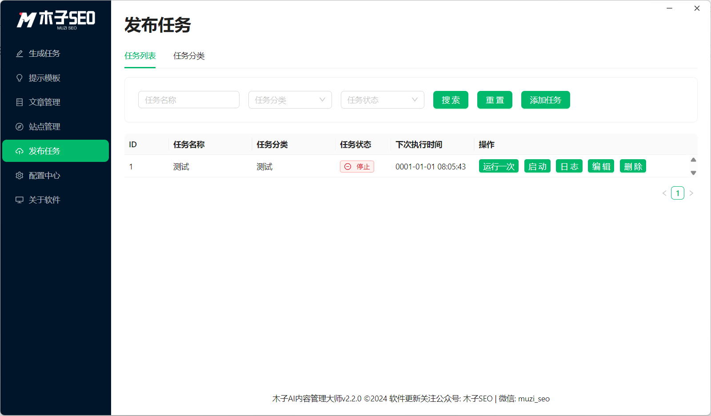Open the 任务状态 dropdown filter

click(x=383, y=100)
